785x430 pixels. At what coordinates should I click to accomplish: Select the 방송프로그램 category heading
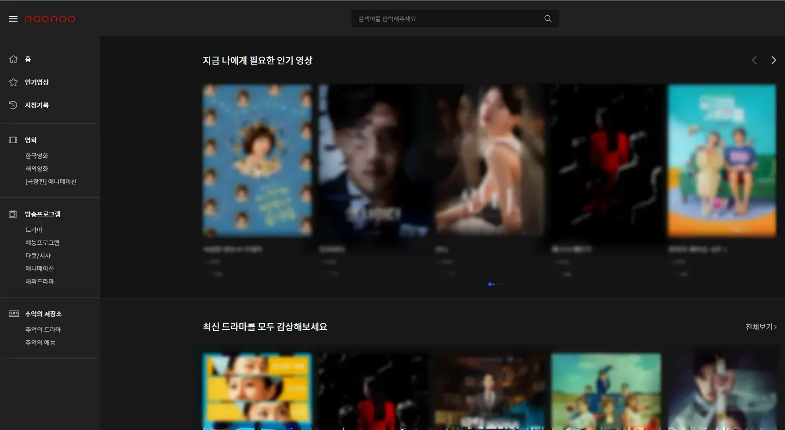click(x=43, y=214)
